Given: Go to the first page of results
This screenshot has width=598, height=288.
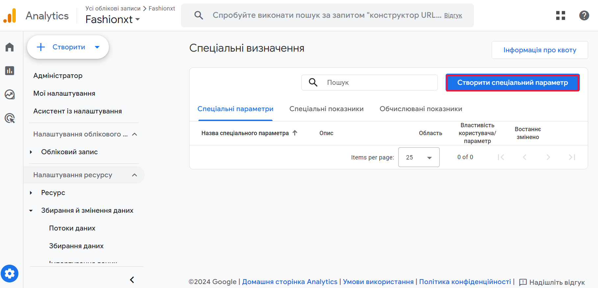Looking at the screenshot, I should point(501,157).
